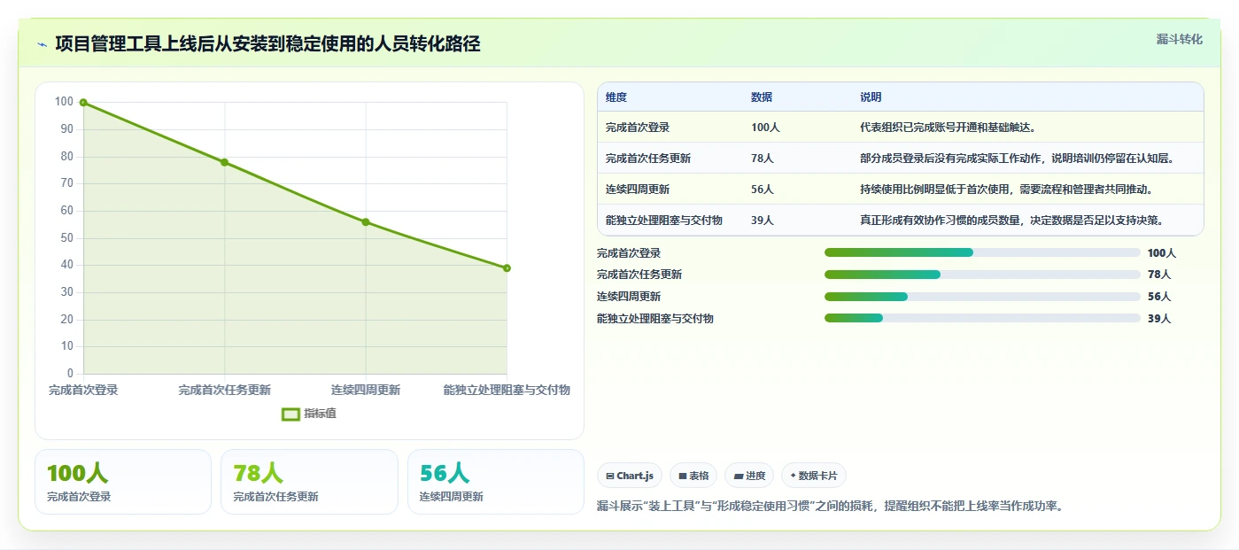
Task: Click the 漏斗转化 tag in the header
Action: 1179,40
